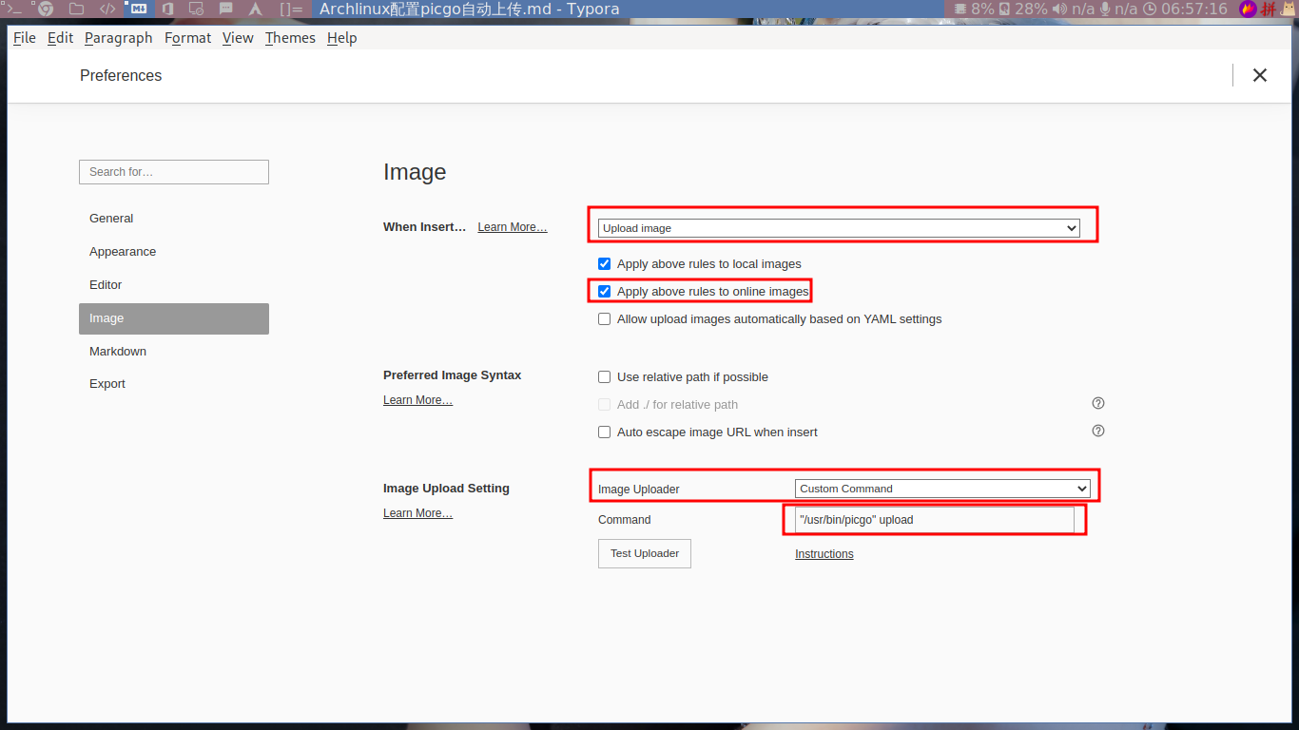1299x730 pixels.
Task: Go to Markdown preferences section
Action: (174, 352)
